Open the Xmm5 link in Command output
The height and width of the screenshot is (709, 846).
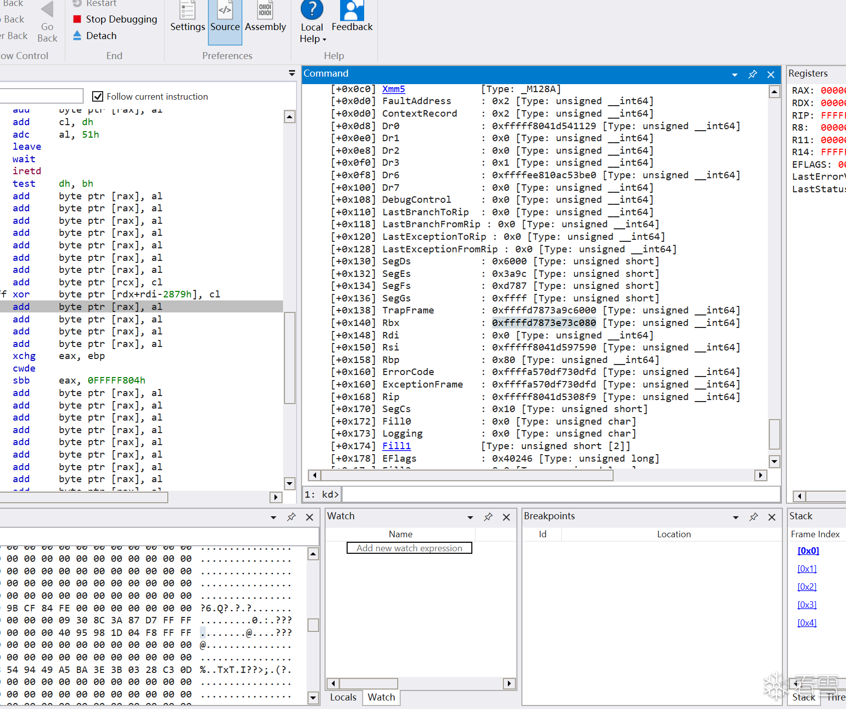393,89
